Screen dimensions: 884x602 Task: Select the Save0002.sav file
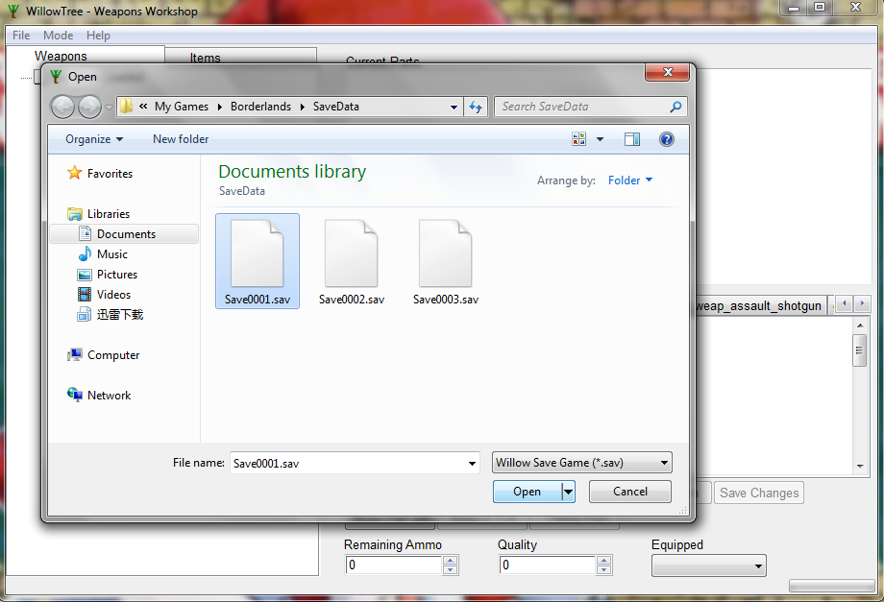click(352, 261)
